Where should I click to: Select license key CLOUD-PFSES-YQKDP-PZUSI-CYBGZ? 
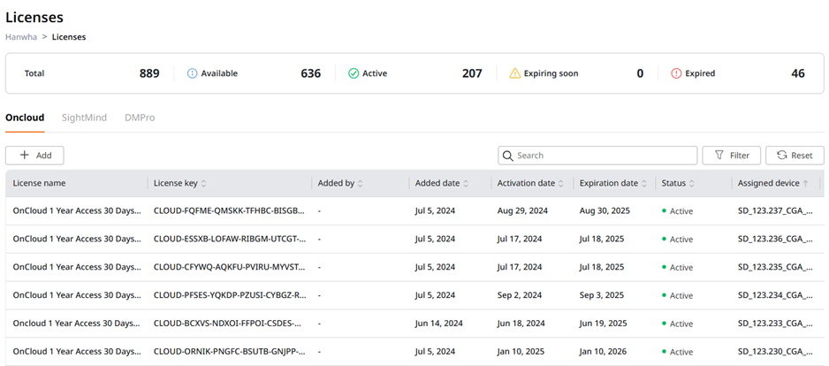click(230, 295)
